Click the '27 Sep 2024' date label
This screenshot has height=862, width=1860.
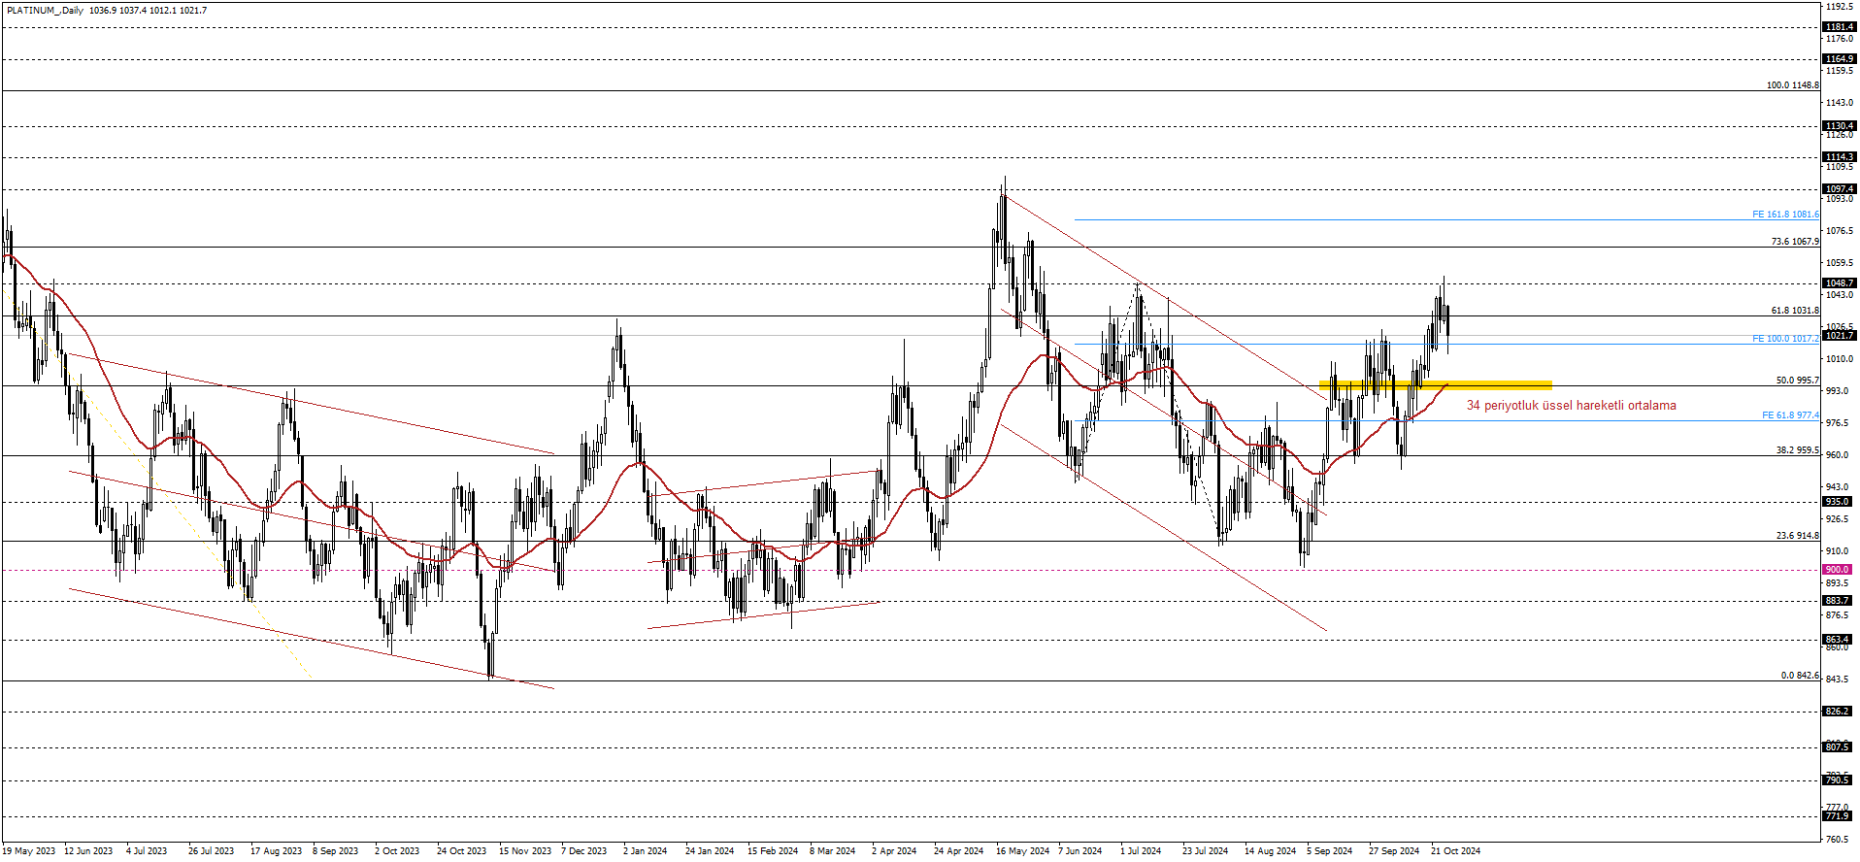click(x=1393, y=851)
